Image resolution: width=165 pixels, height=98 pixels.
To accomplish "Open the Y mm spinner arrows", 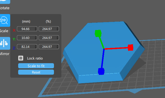I will 36,38.
